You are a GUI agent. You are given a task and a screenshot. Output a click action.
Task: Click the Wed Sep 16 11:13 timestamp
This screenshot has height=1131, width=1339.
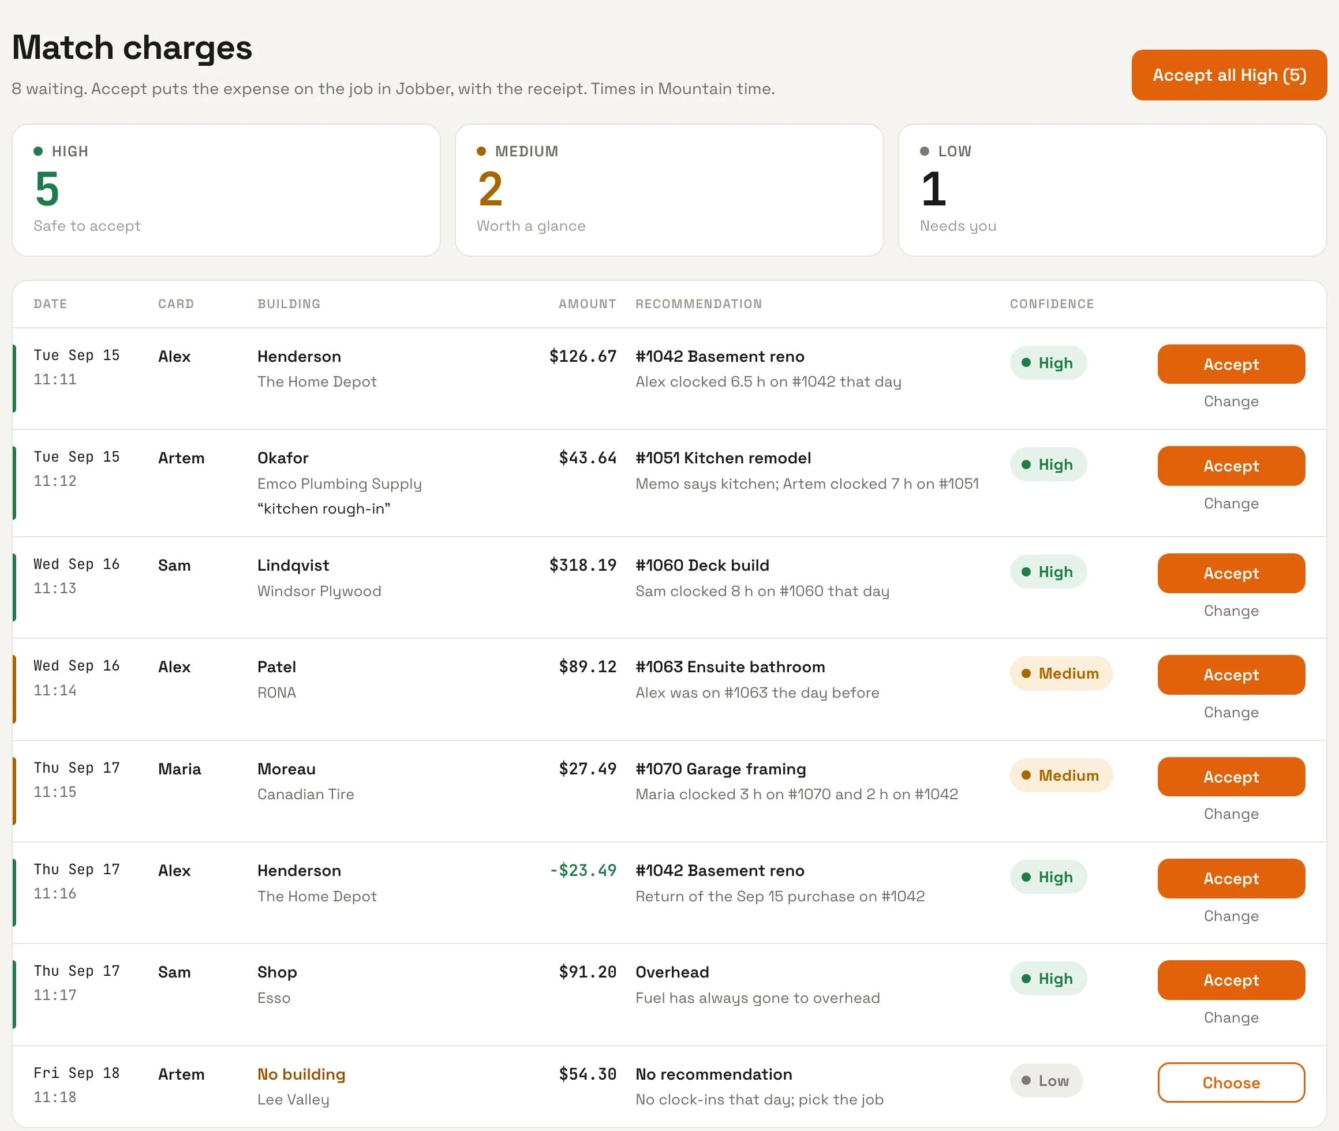tap(76, 576)
